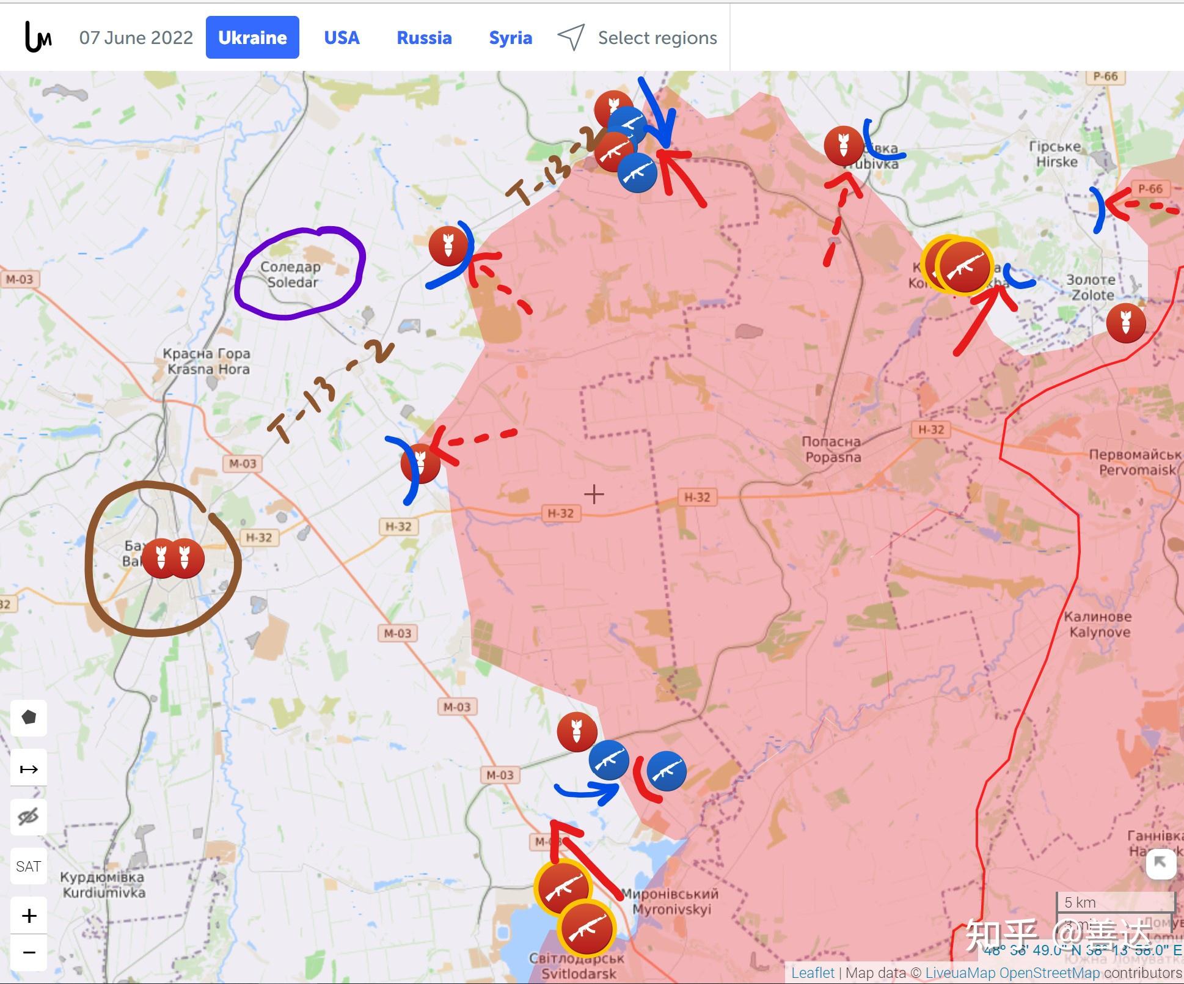Open lower yellow-ringed rifle marker at Svitlodarsk

point(587,929)
